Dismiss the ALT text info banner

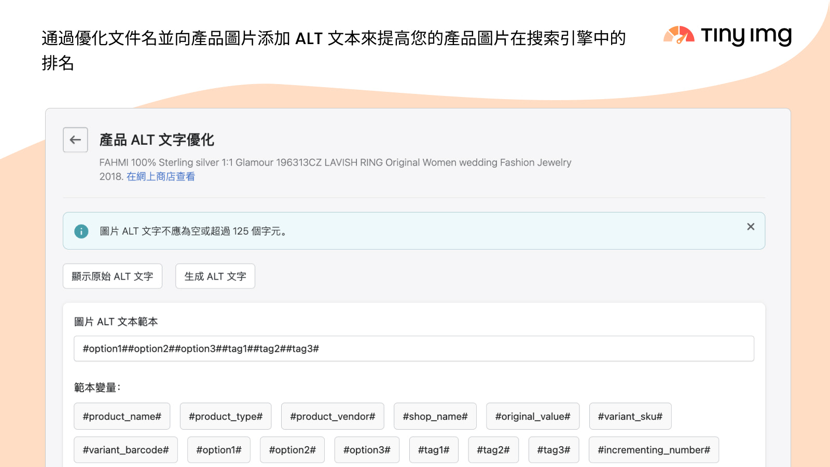click(751, 227)
